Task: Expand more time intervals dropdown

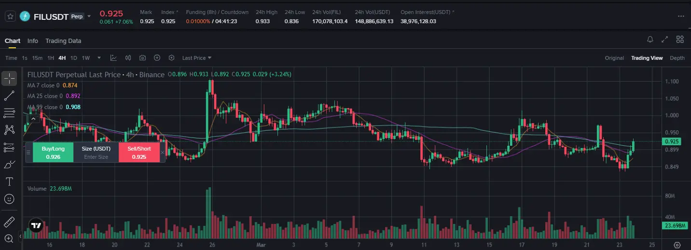Action: (99, 58)
